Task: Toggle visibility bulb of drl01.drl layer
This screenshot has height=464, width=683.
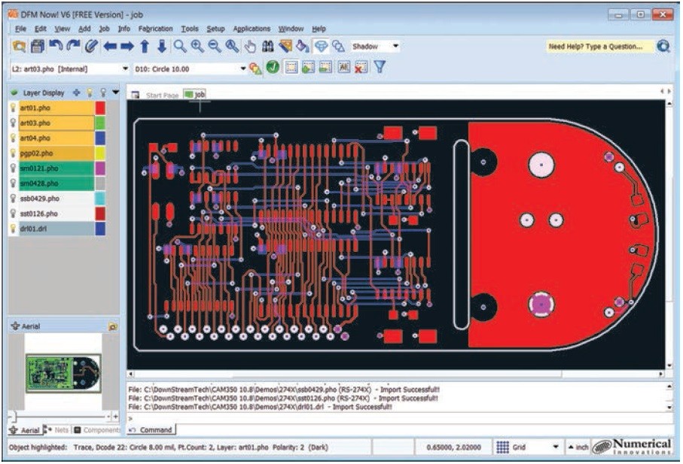Action: 14,229
